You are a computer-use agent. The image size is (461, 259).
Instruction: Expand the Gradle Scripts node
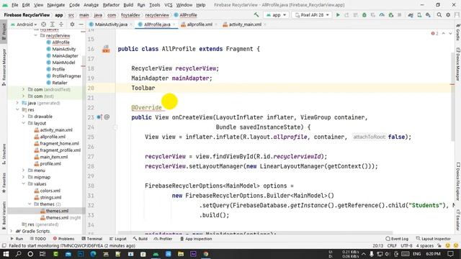12,231
